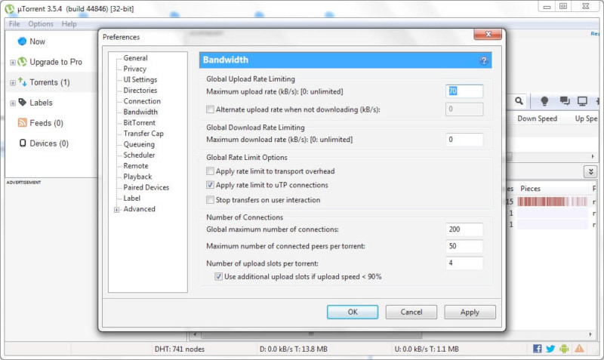Click connected peers per torrent field
Image resolution: width=604 pixels, height=360 pixels.
click(464, 246)
